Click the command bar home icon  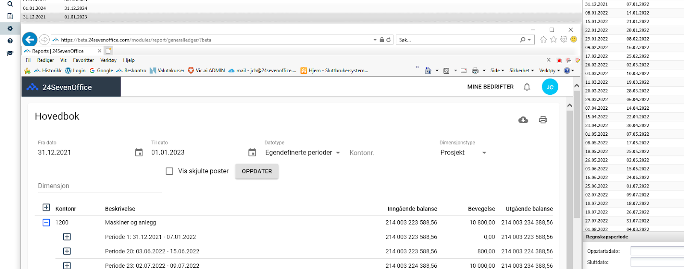point(428,70)
